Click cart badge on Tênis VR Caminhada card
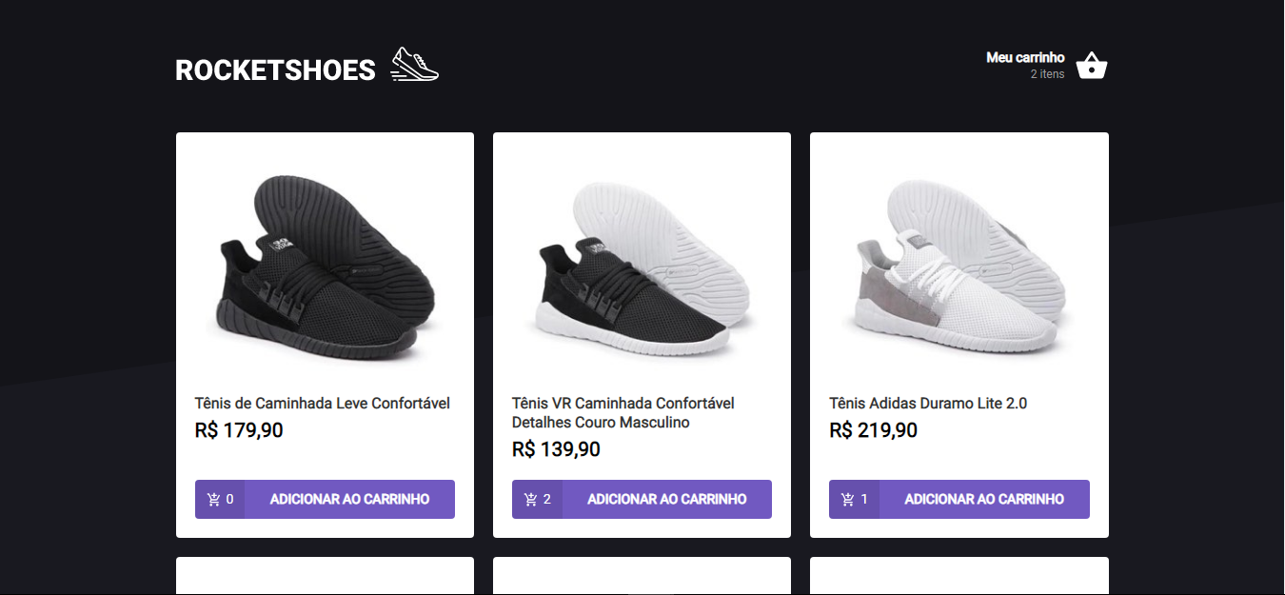 (x=537, y=498)
